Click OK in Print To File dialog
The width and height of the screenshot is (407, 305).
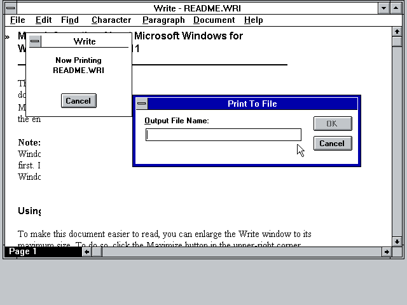333,123
